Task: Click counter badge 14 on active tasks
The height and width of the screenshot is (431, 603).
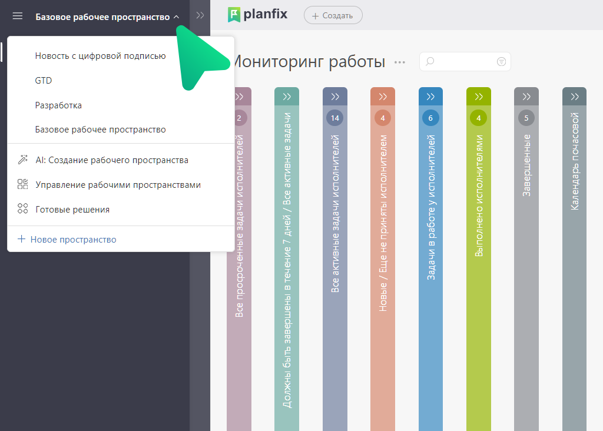Action: click(335, 118)
